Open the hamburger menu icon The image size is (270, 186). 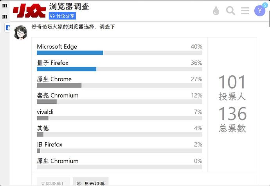tap(245, 11)
